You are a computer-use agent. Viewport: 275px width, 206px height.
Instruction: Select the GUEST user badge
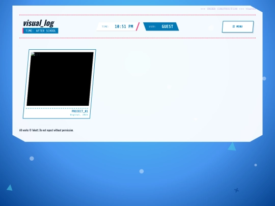click(x=161, y=26)
